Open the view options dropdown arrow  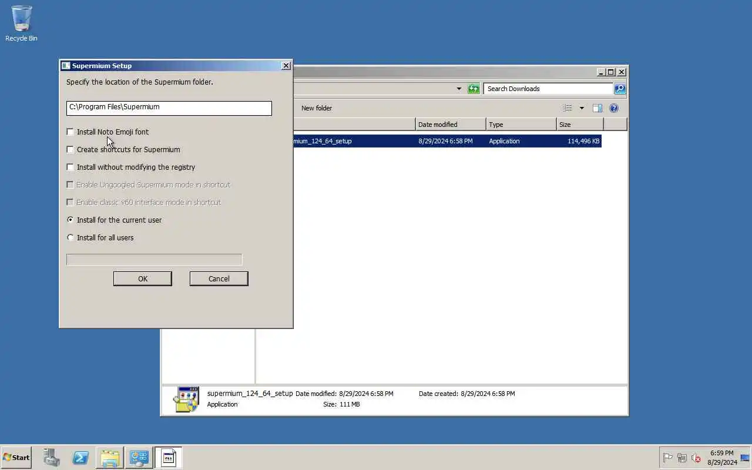[x=582, y=108]
